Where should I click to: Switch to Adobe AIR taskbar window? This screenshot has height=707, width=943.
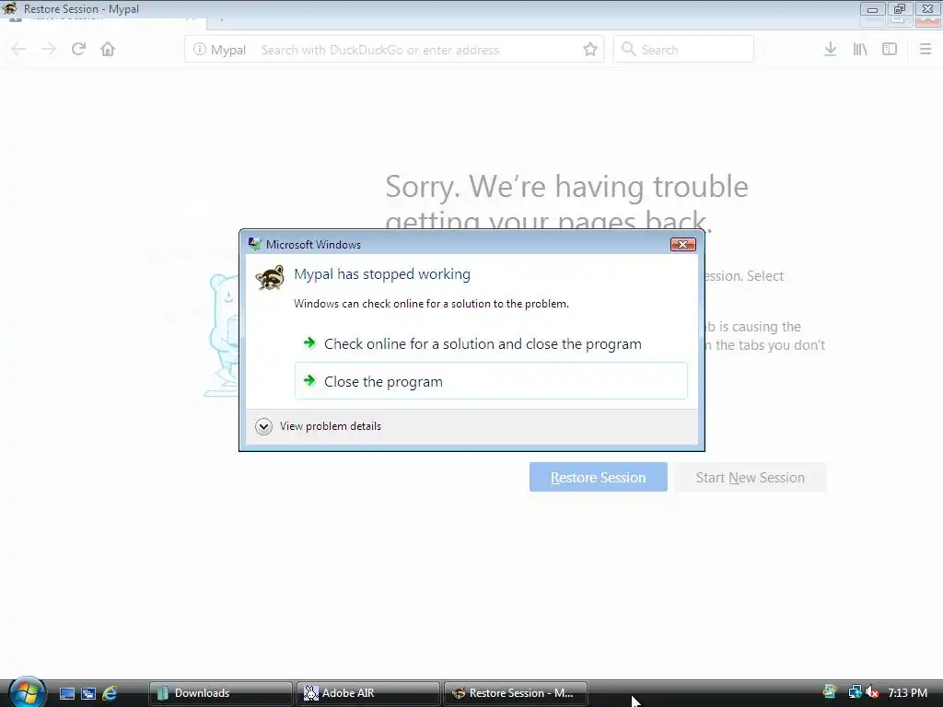(368, 693)
